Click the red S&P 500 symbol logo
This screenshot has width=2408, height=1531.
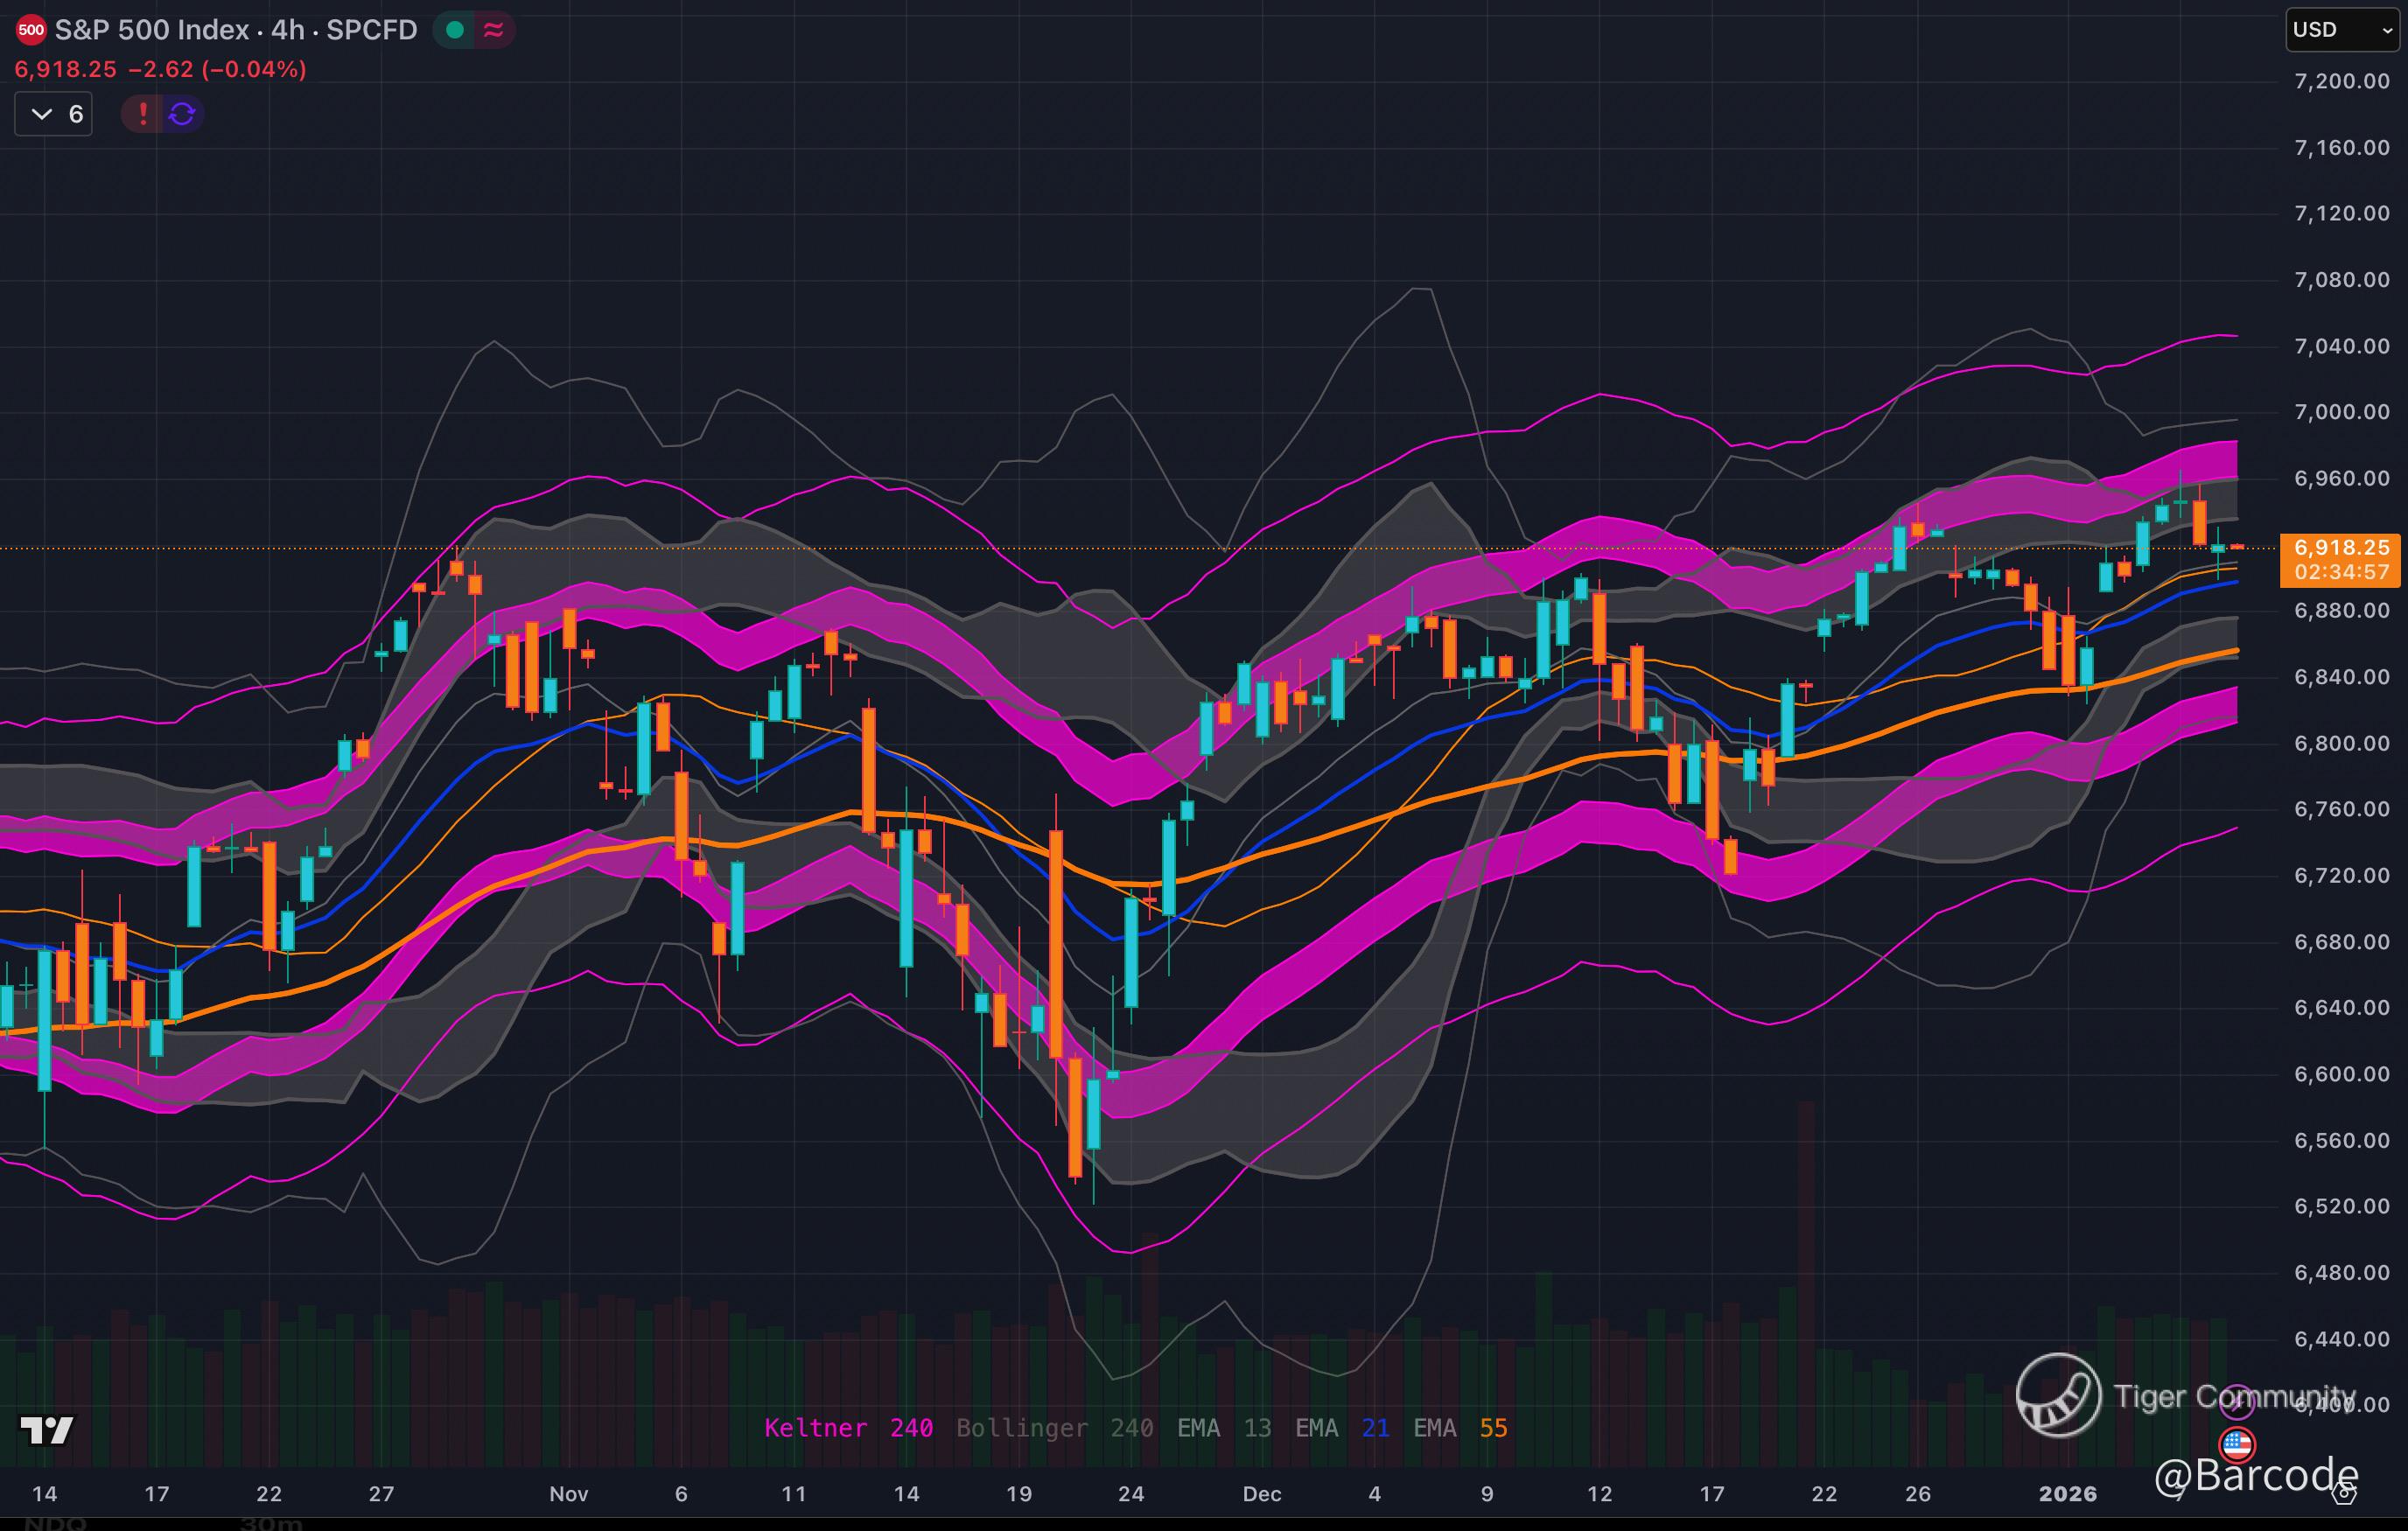(x=31, y=30)
